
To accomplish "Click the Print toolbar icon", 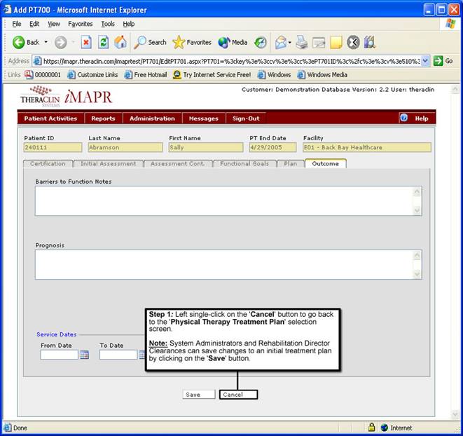I will point(302,42).
